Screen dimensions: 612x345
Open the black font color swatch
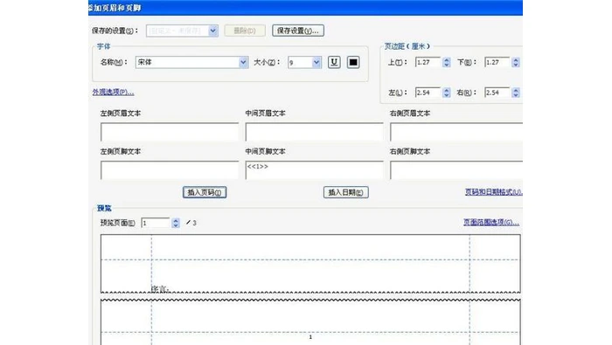353,62
